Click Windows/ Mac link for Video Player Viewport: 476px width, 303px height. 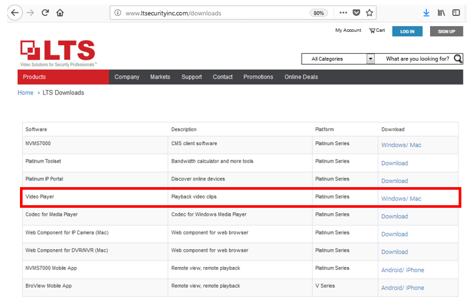401,198
